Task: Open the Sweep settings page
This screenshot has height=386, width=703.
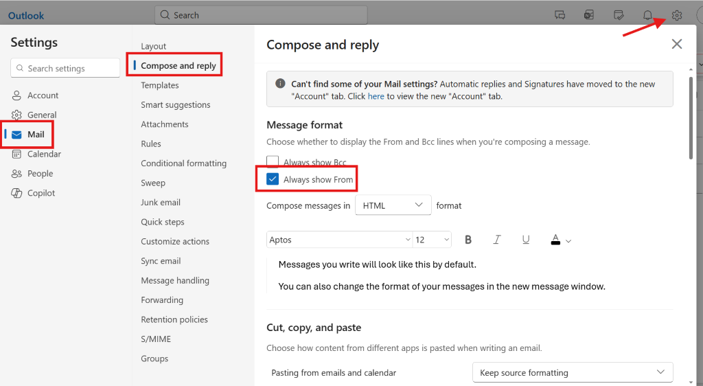Action: tap(153, 183)
